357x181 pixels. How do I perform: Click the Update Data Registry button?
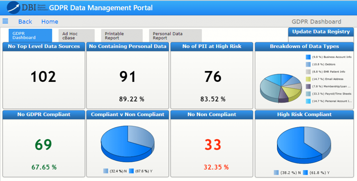click(x=321, y=32)
